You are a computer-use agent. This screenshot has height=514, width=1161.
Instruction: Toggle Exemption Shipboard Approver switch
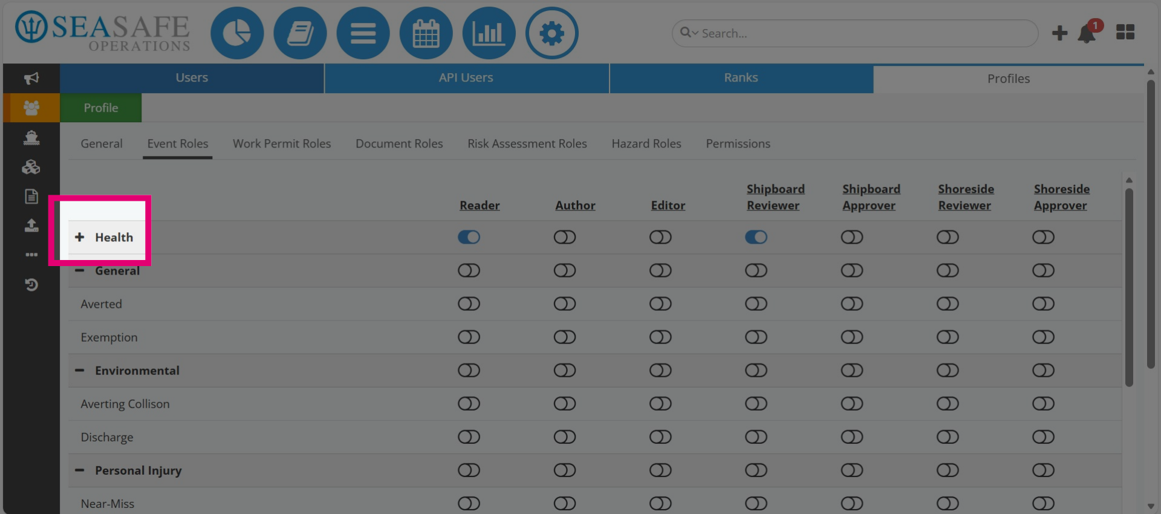click(852, 337)
